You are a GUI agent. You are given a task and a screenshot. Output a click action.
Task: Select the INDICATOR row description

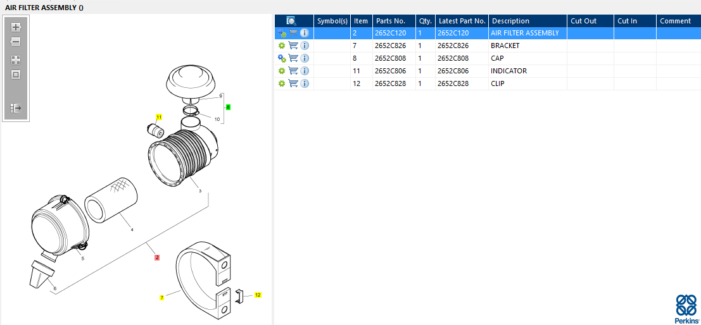pos(508,71)
